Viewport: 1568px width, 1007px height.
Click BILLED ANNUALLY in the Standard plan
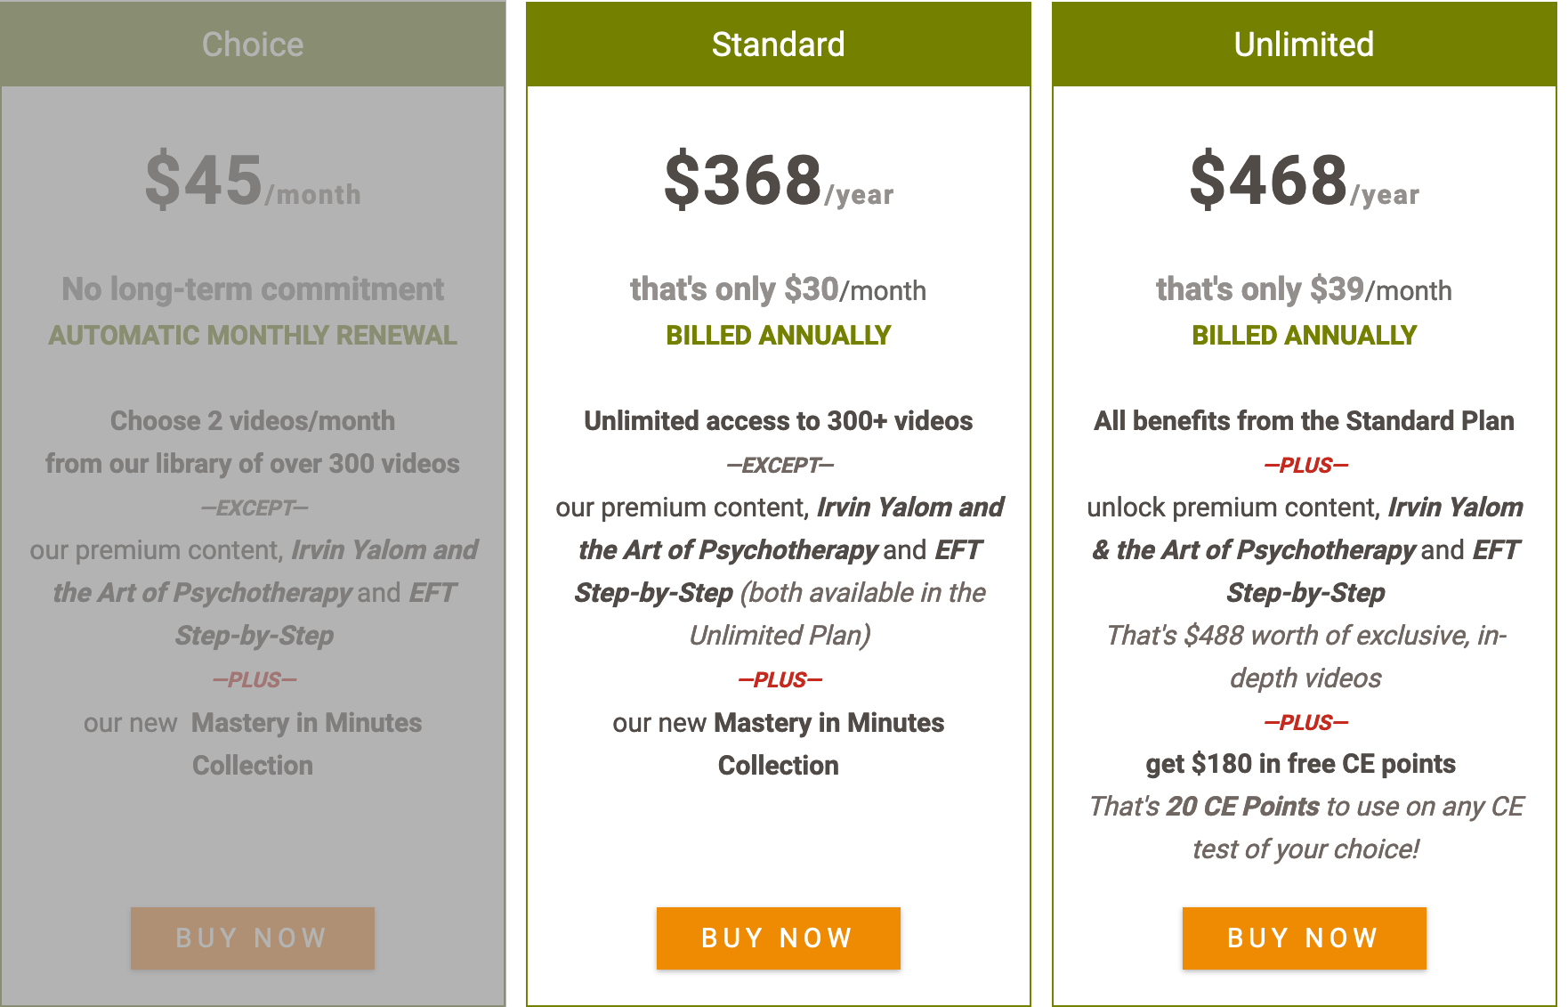point(779,336)
